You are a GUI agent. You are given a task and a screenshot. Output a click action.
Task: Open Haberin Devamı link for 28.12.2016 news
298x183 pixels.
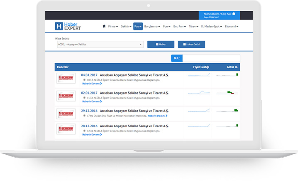click(x=92, y=135)
